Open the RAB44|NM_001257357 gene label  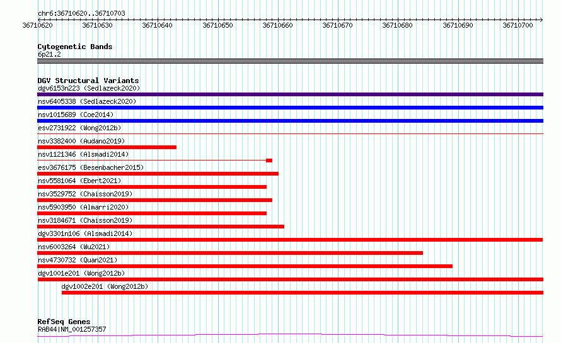72,329
